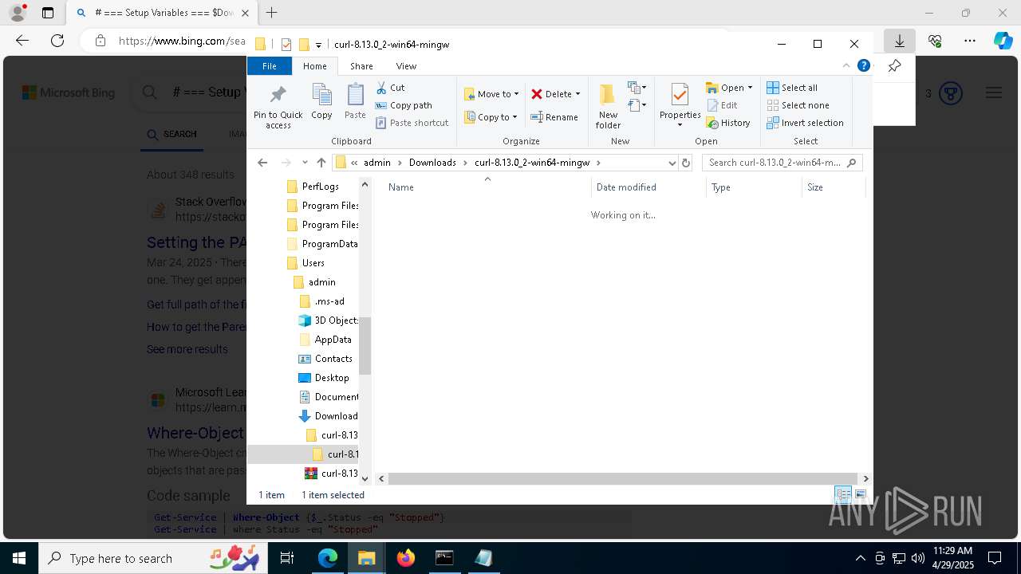Viewport: 1021px width, 574px height.
Task: Click the Downloads breadcrumb in address bar
Action: pyautogui.click(x=432, y=163)
